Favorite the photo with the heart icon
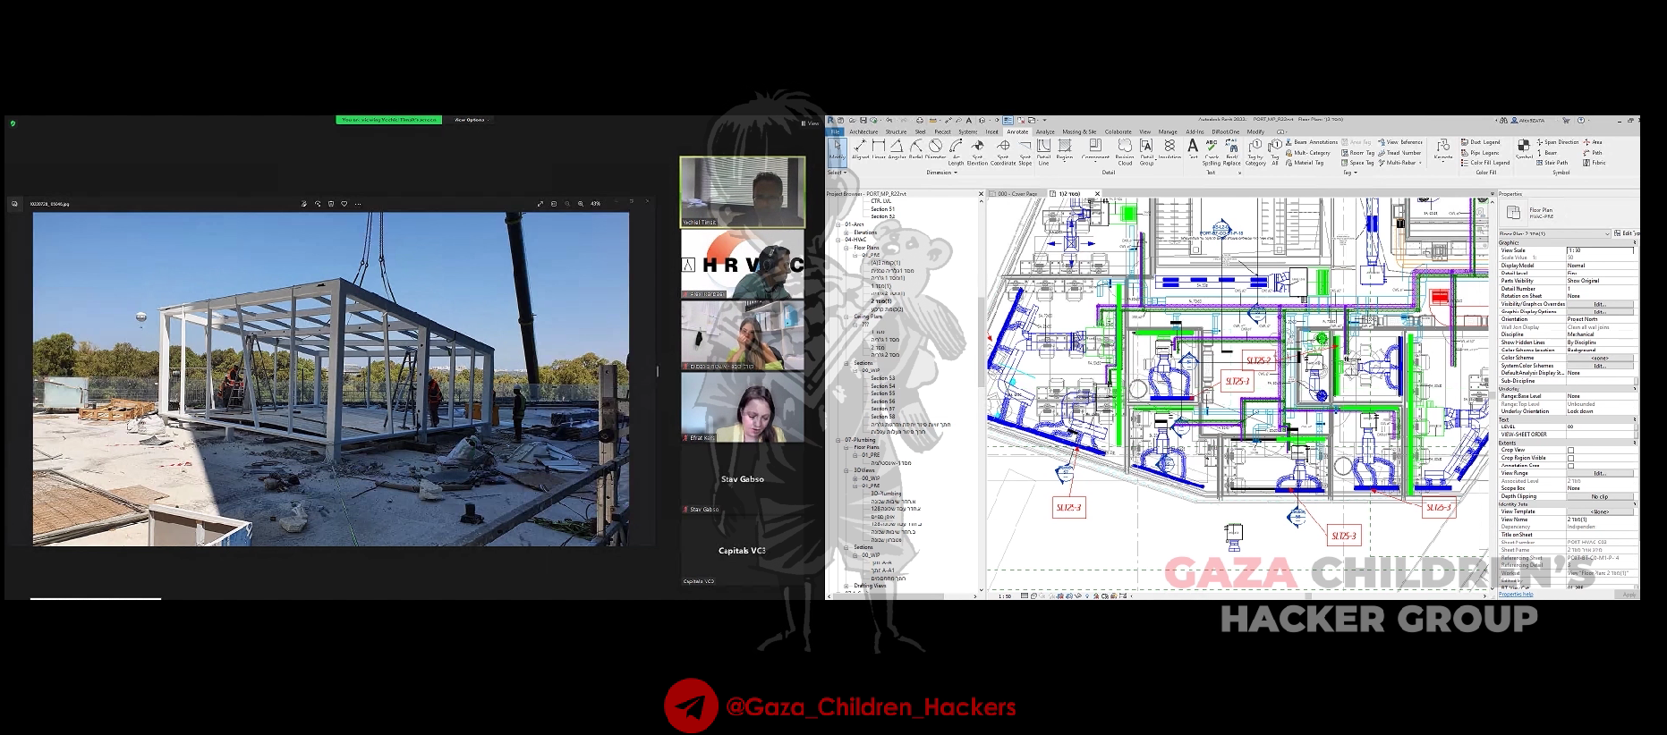Viewport: 1667px width, 735px height. coord(344,204)
